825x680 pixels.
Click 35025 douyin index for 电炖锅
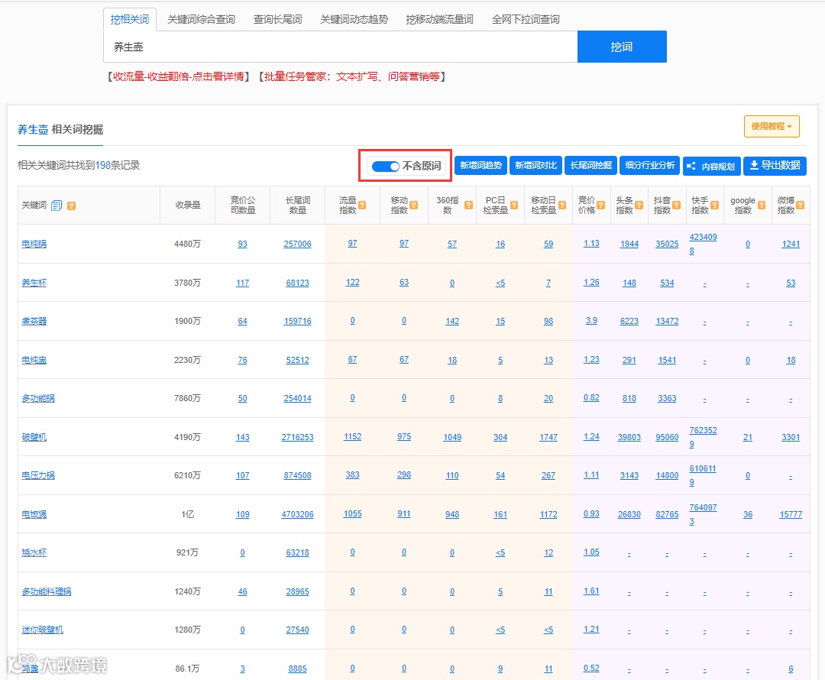tap(667, 244)
